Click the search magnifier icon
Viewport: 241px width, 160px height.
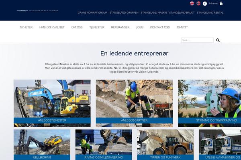point(218,40)
